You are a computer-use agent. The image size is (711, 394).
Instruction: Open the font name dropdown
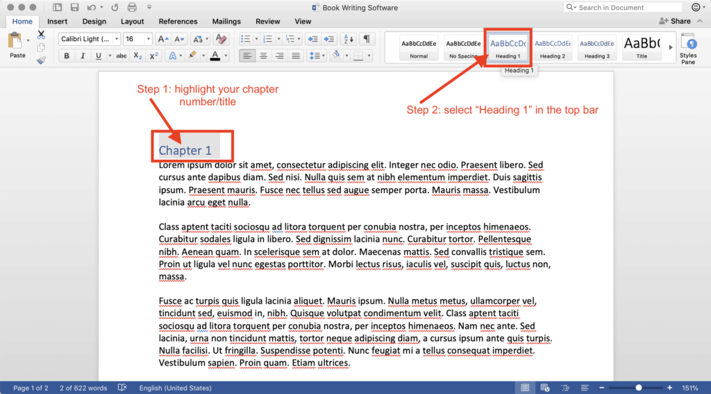tap(117, 39)
